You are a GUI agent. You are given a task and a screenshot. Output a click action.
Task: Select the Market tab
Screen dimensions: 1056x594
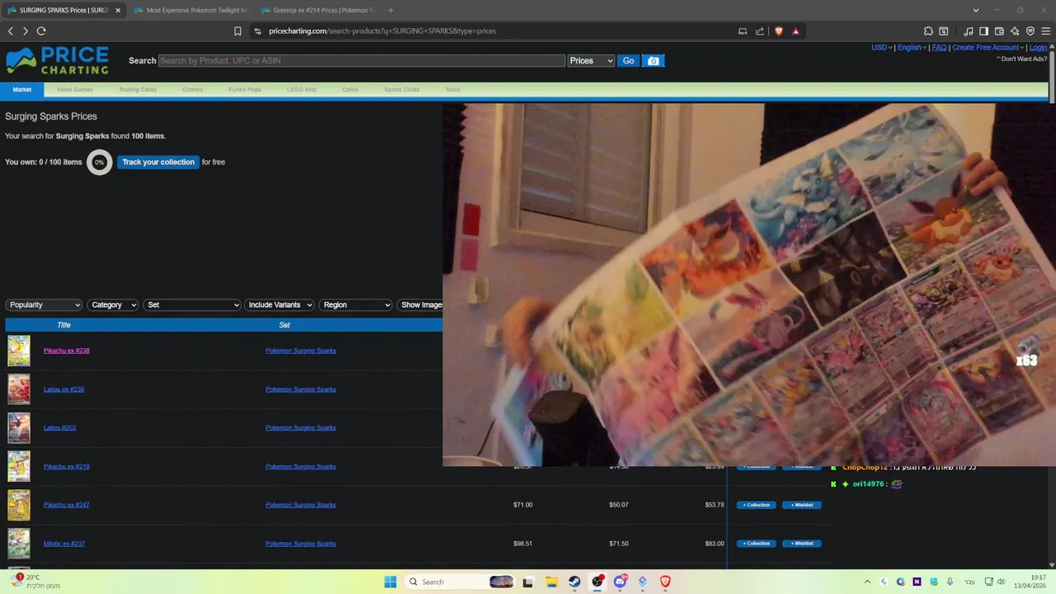pyautogui.click(x=22, y=89)
